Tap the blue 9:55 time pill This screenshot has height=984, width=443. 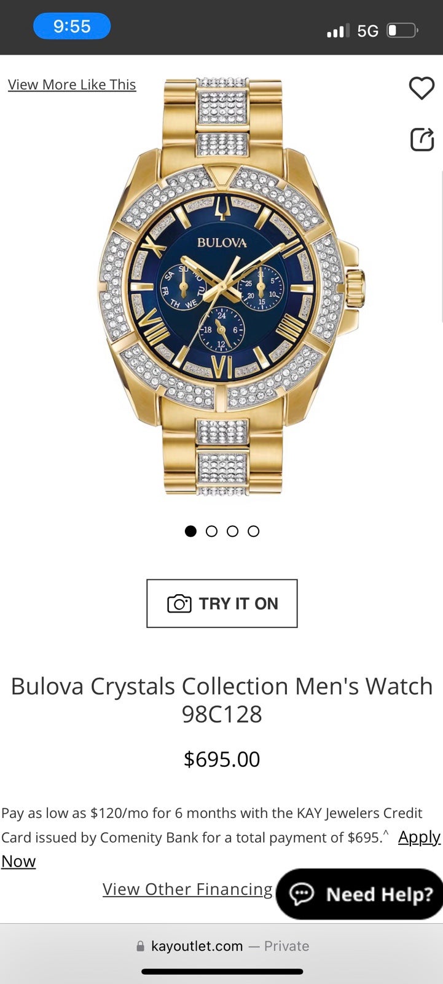pyautogui.click(x=72, y=26)
